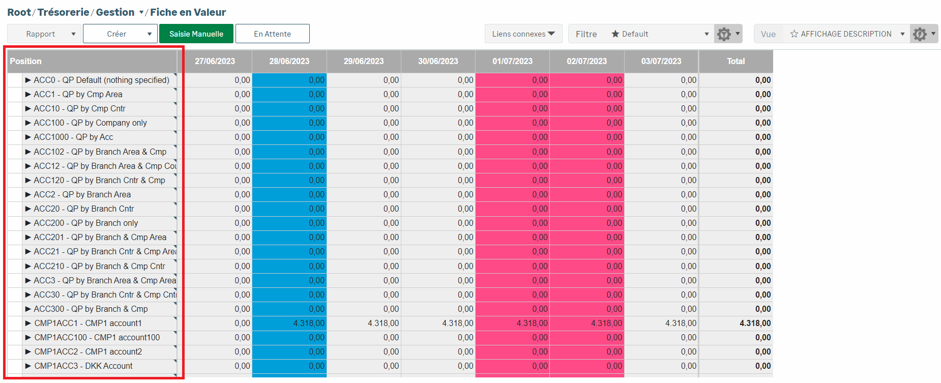The width and height of the screenshot is (941, 383).
Task: Open the Liens connexes menu
Action: tap(523, 34)
